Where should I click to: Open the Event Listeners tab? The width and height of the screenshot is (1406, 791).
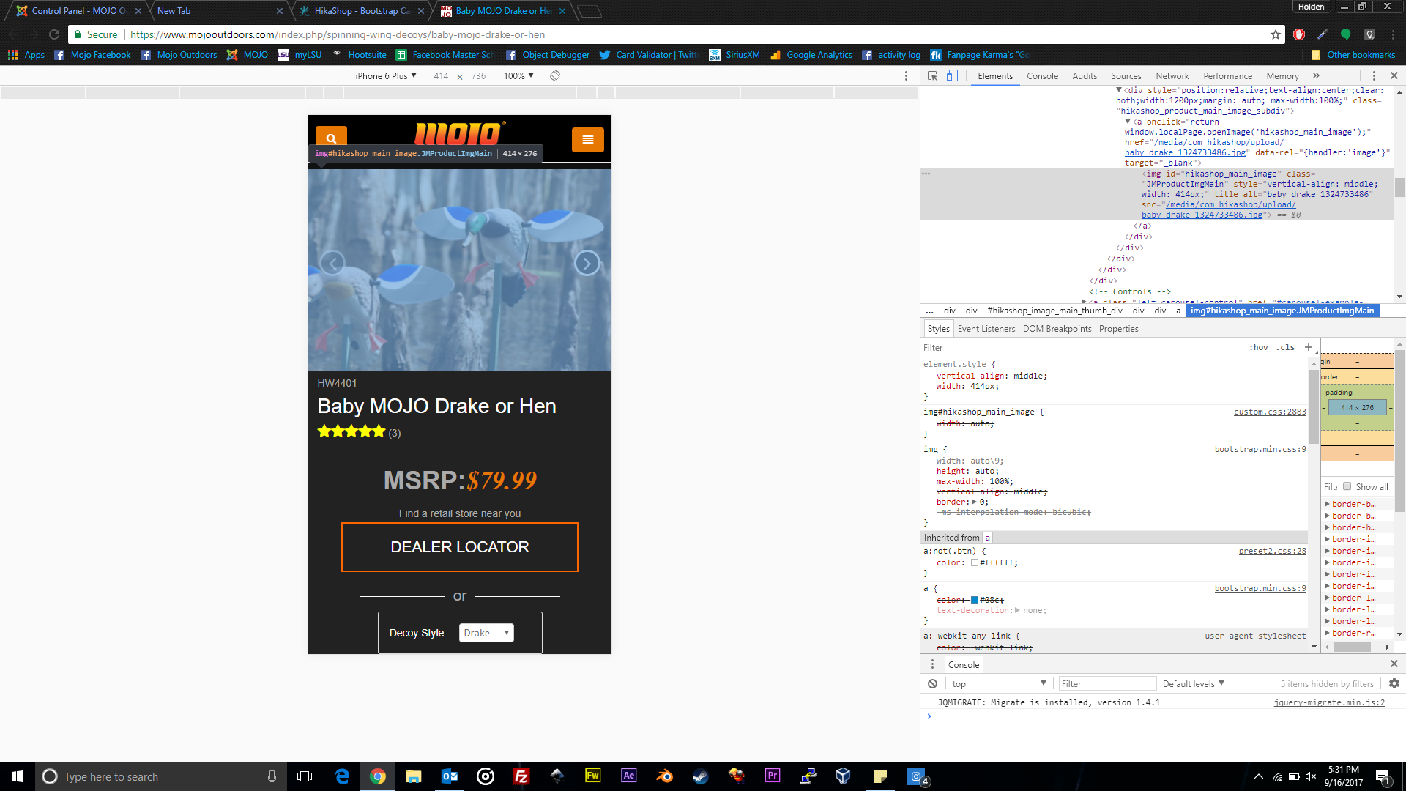[986, 329]
